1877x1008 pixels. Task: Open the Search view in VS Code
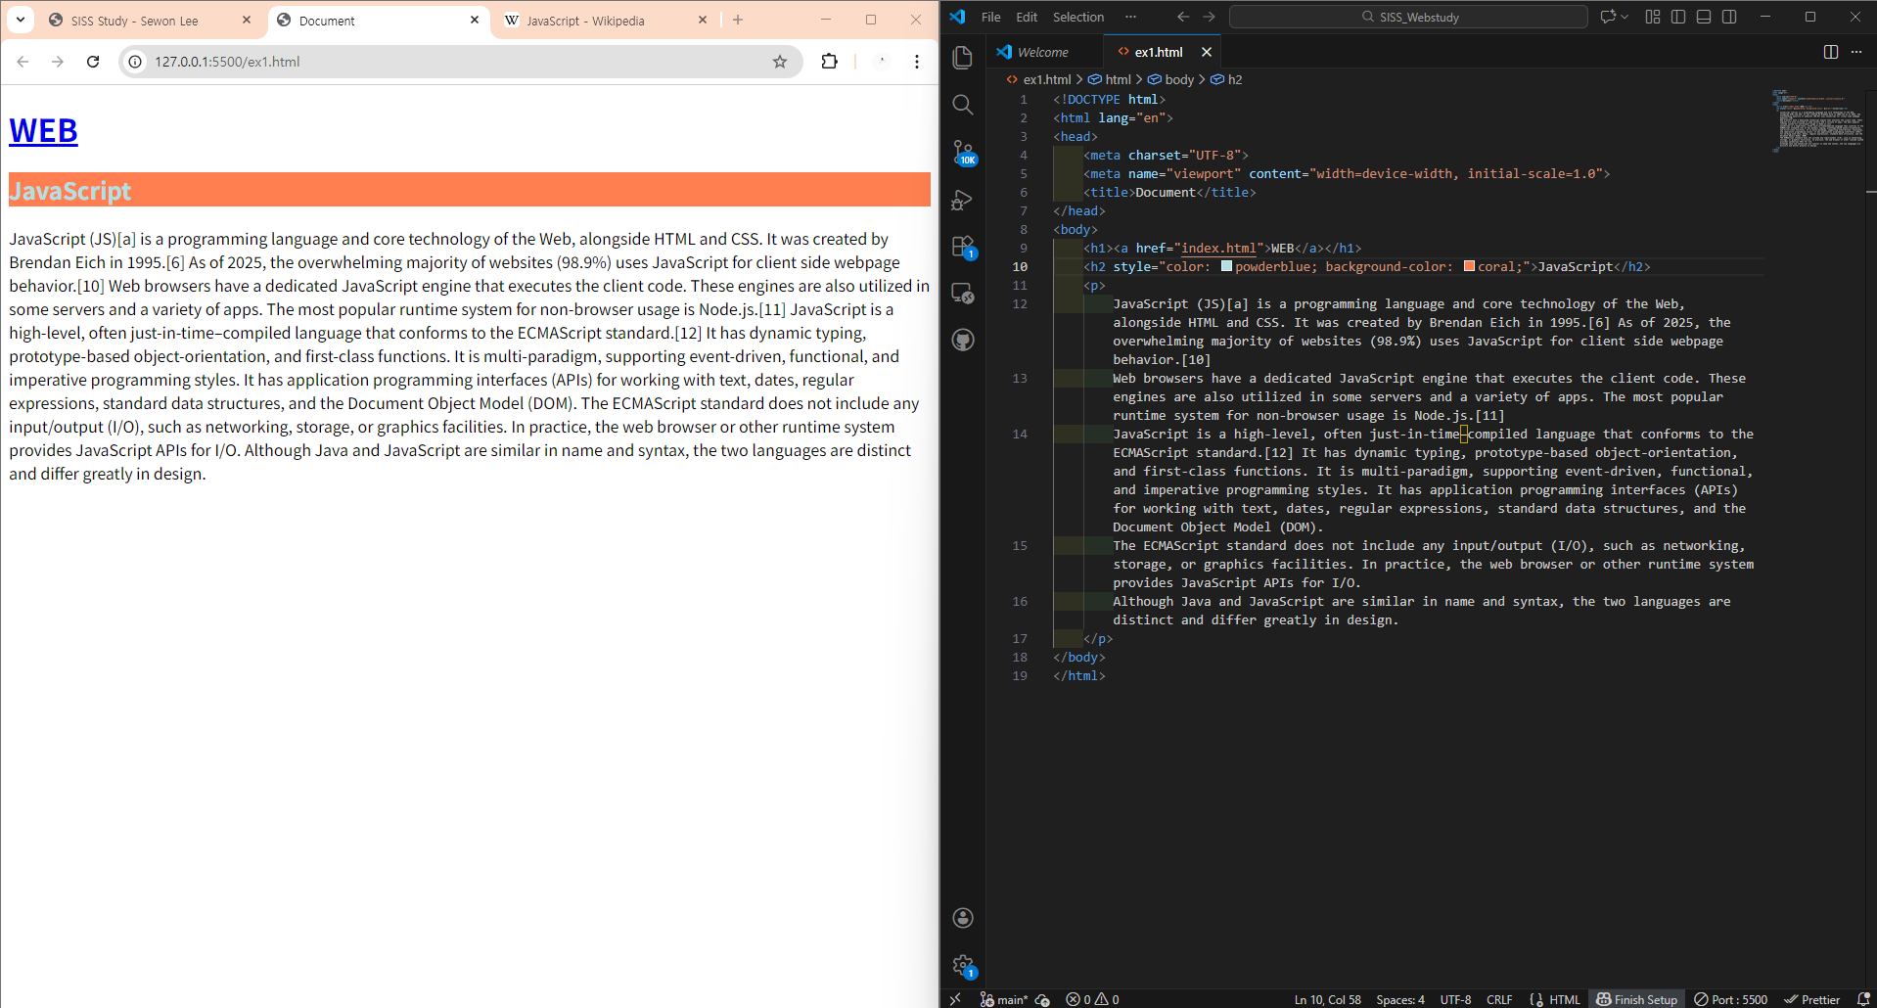tap(963, 105)
